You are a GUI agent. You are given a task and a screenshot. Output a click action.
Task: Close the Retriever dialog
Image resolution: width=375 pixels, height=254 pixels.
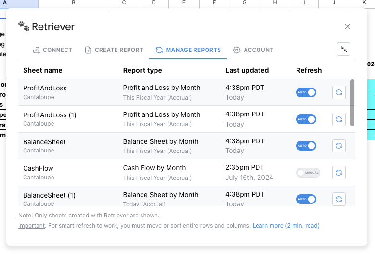(348, 26)
